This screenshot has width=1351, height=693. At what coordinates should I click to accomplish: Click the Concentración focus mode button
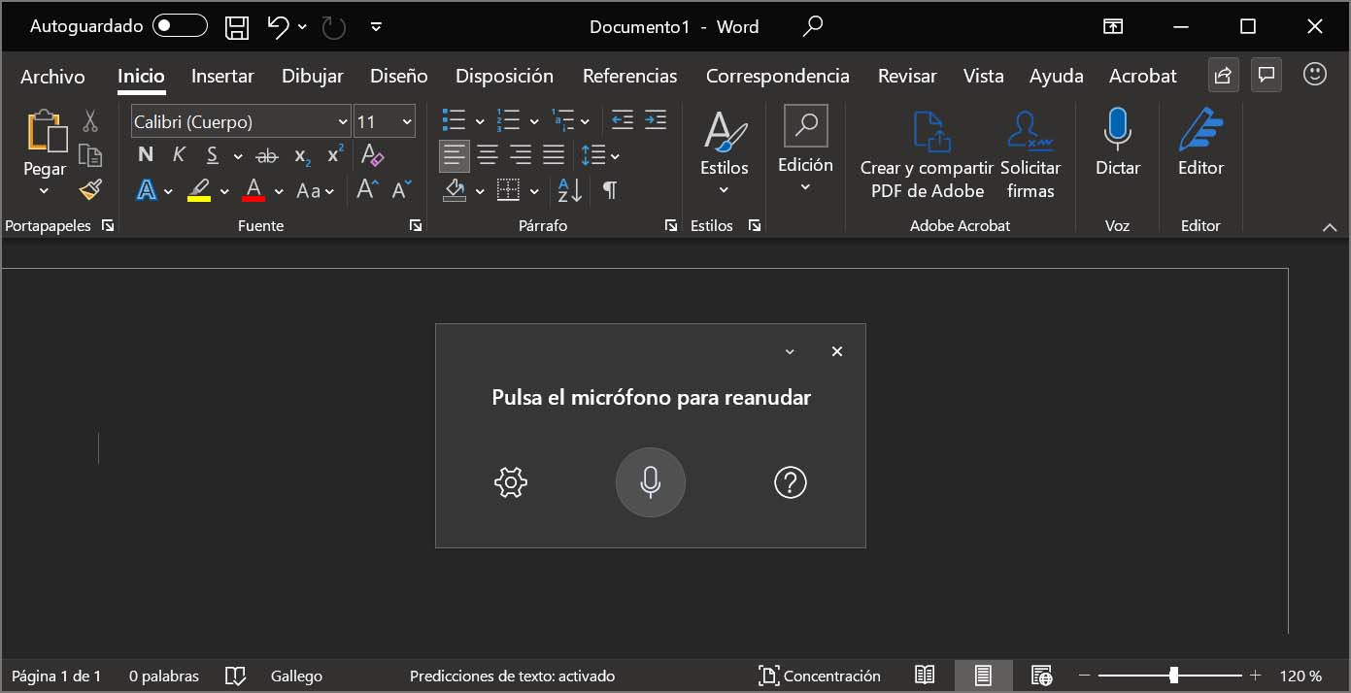coord(820,676)
